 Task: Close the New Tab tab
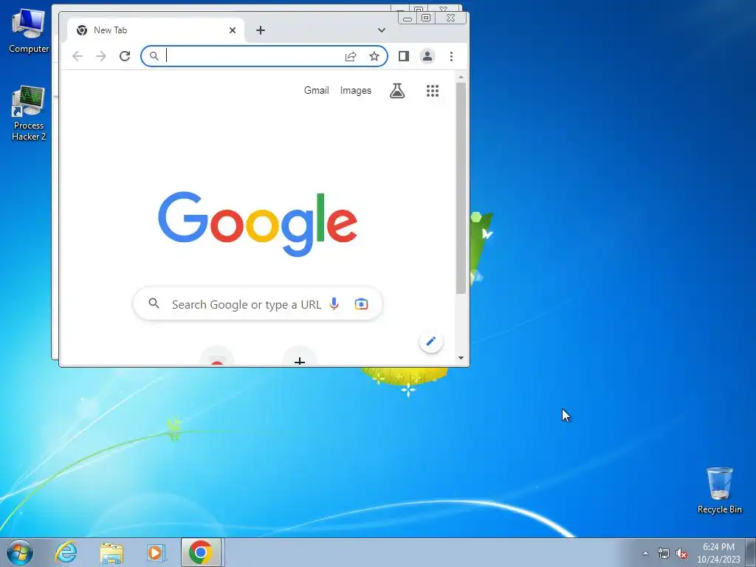tap(233, 30)
